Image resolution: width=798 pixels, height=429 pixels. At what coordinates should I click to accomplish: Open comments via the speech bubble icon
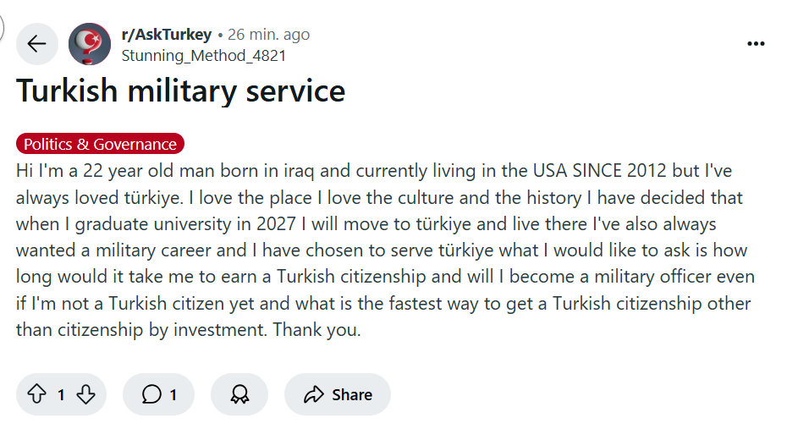tap(151, 394)
